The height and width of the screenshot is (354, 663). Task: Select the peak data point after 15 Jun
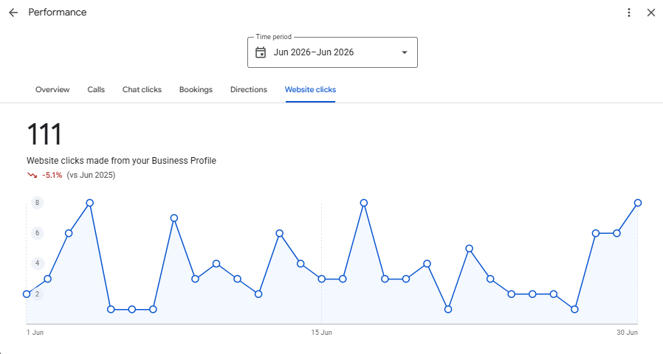click(x=364, y=203)
